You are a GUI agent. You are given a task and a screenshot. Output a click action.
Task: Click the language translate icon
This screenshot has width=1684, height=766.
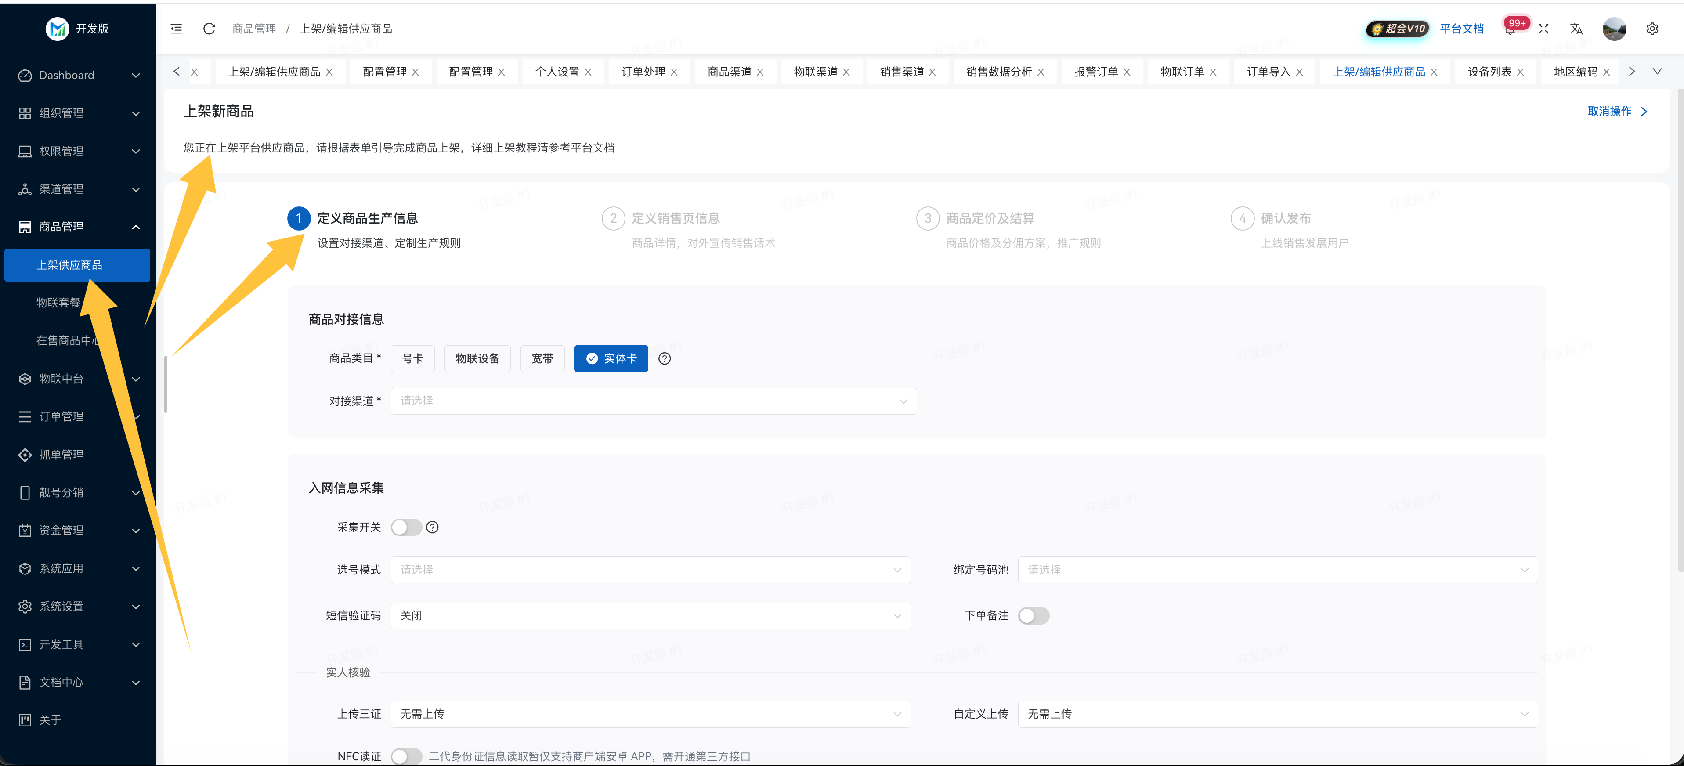[x=1576, y=29]
